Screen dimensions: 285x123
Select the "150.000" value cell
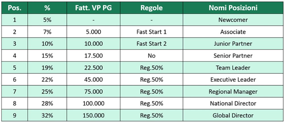tap(93, 115)
